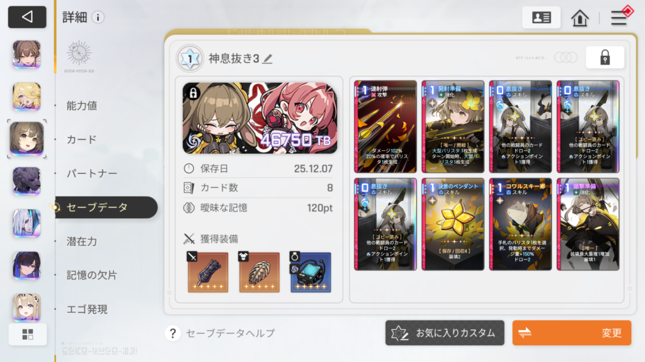This screenshot has height=362, width=645.
Task: Open the 決意のペンダント card
Action: point(452,224)
